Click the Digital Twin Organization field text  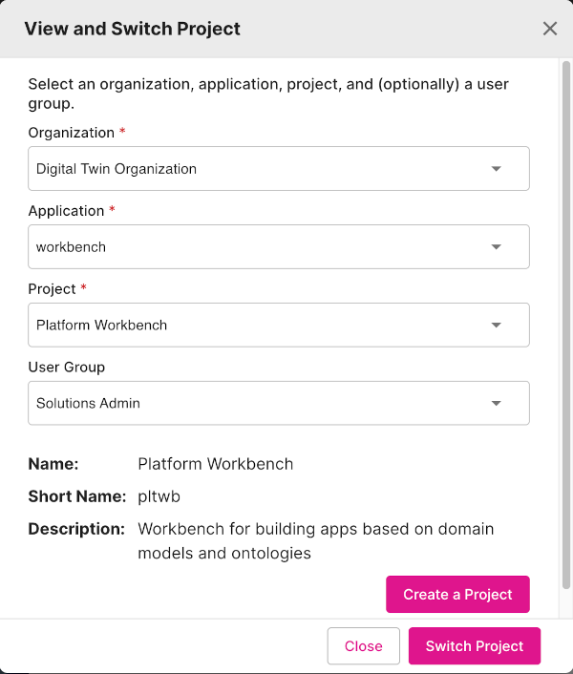pos(117,169)
